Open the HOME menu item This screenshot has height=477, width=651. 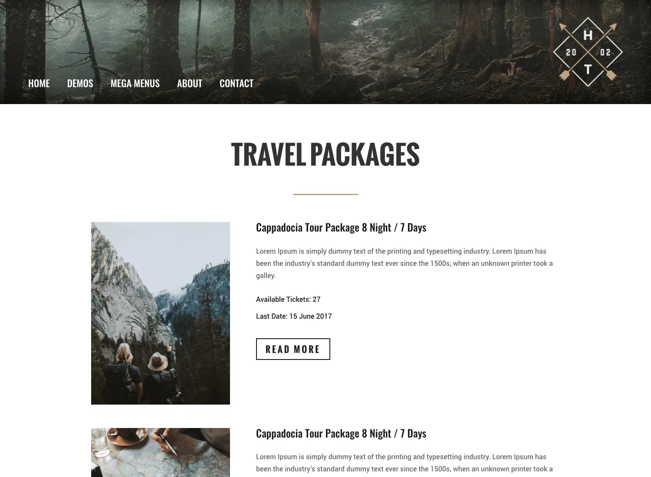pyautogui.click(x=39, y=83)
